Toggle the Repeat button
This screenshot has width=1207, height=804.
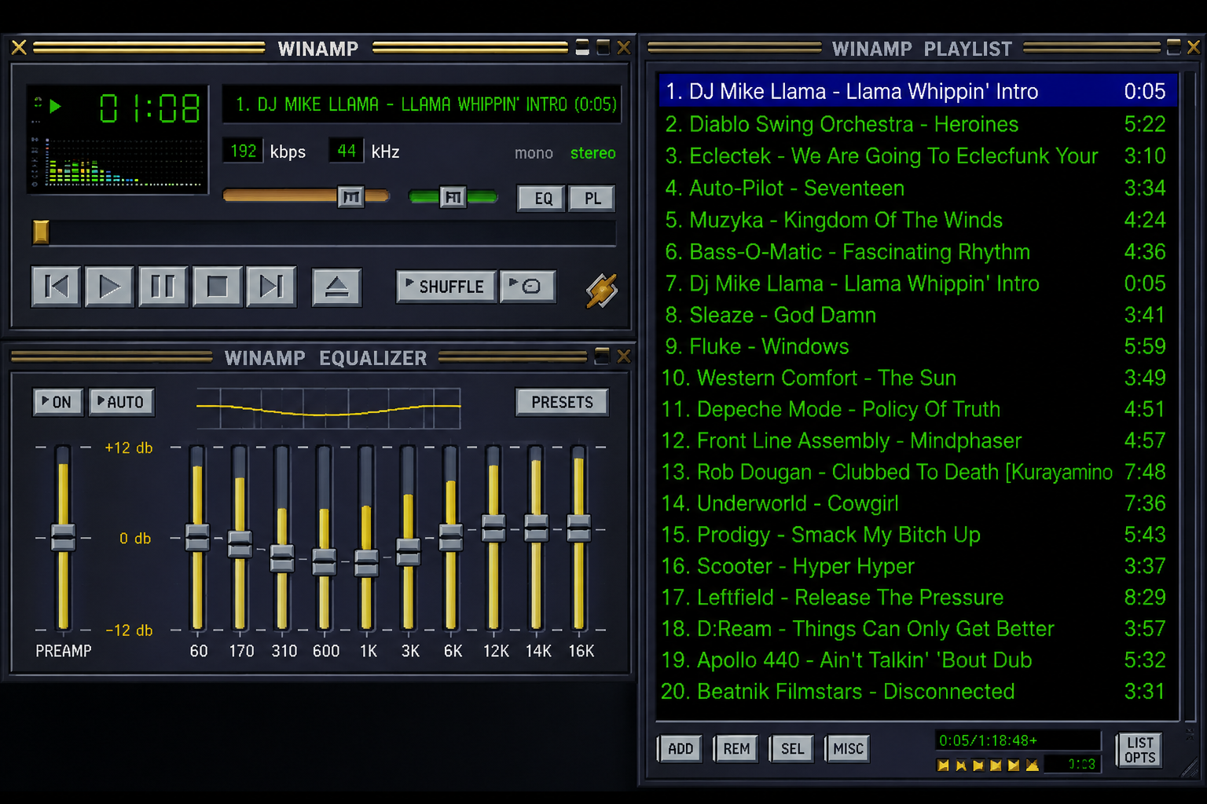pyautogui.click(x=527, y=287)
